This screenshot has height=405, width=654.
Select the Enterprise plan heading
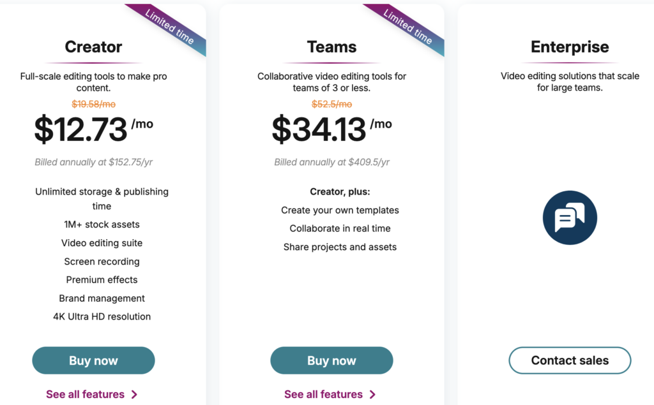pos(570,47)
